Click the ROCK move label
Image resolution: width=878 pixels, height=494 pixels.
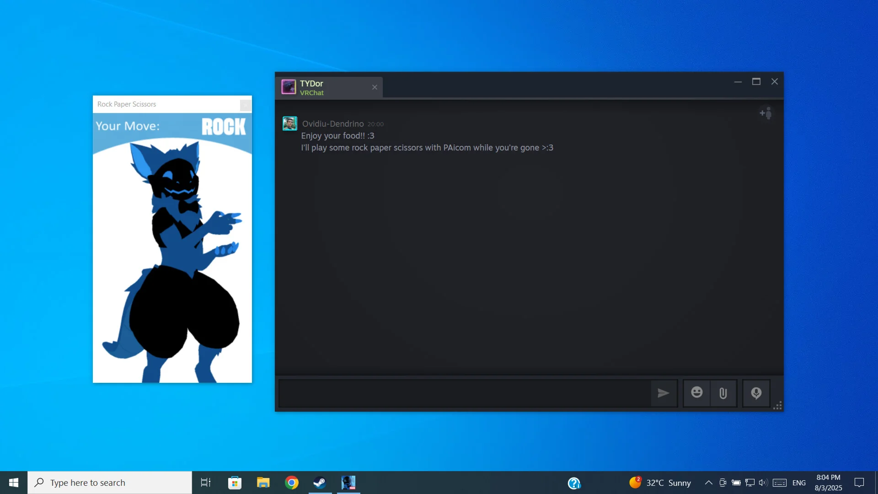(x=224, y=127)
